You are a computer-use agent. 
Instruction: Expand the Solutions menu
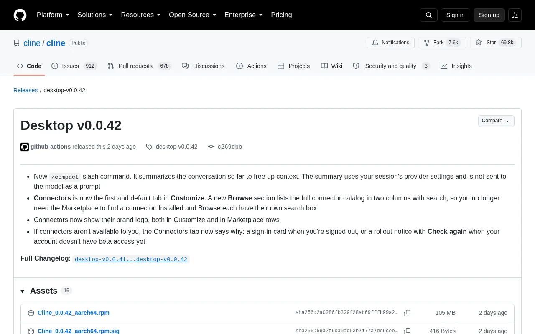(x=95, y=15)
